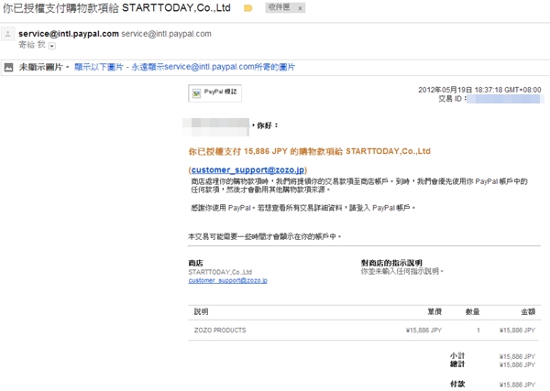Click the 對商店的指示說明 heading
This screenshot has width=550, height=391.
[x=391, y=263]
